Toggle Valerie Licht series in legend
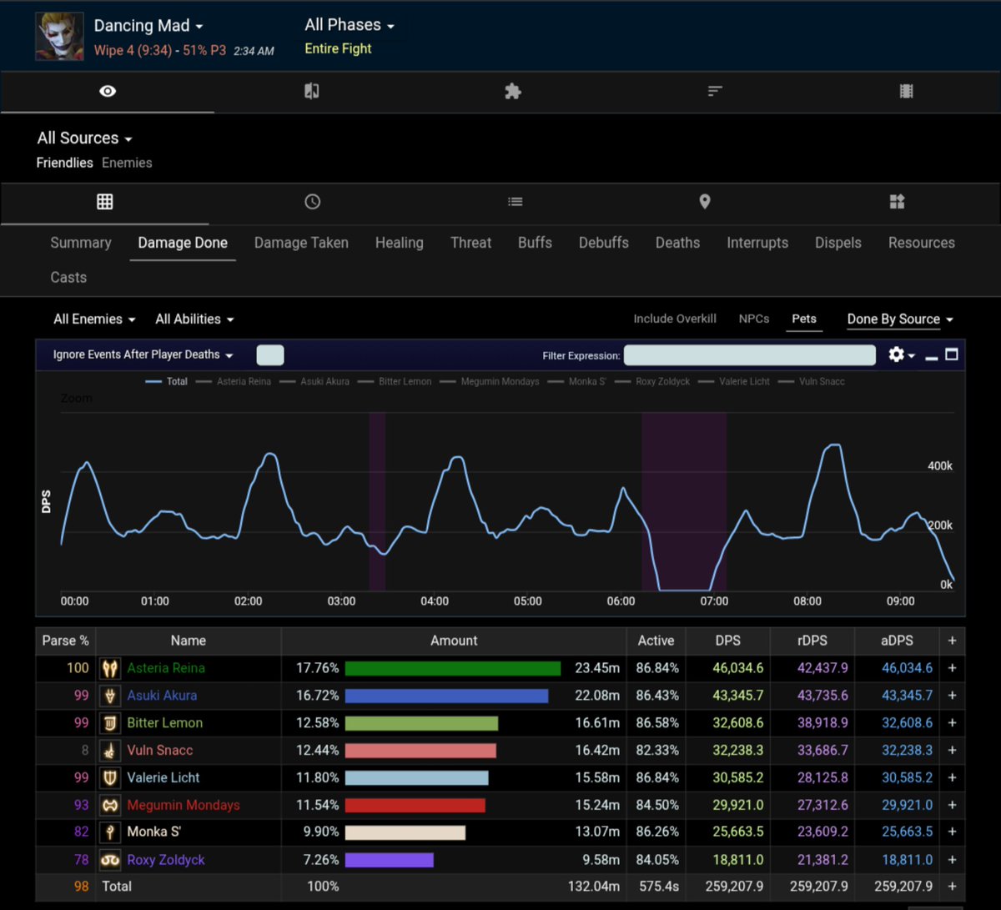 733,381
